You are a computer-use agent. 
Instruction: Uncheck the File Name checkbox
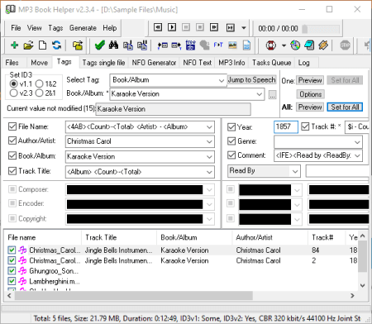click(12, 126)
